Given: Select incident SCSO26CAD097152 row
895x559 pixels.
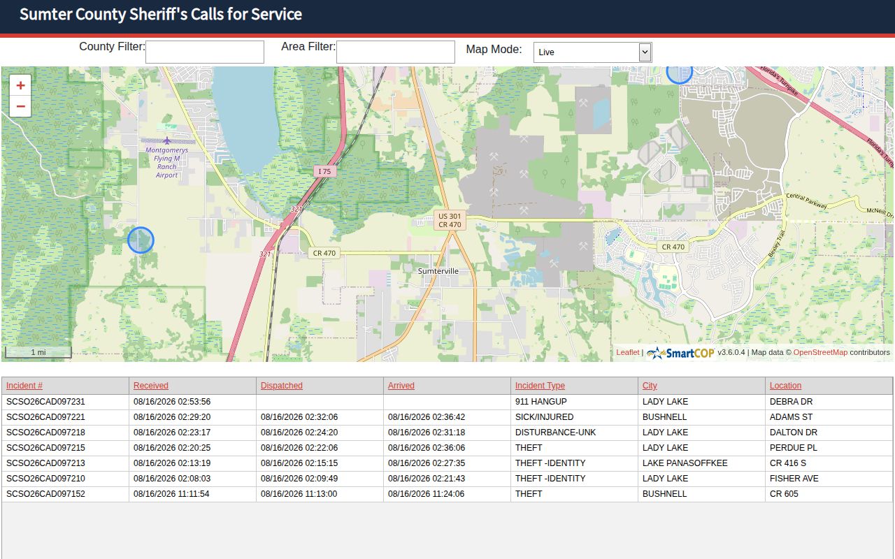Looking at the screenshot, I should pos(447,494).
